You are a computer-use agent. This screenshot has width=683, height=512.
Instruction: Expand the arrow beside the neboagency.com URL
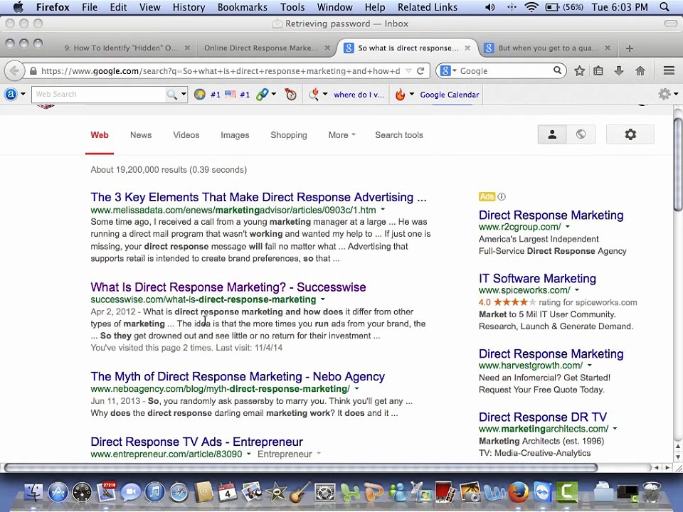356,389
